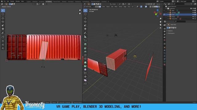Open the Window menu

(18, 1)
